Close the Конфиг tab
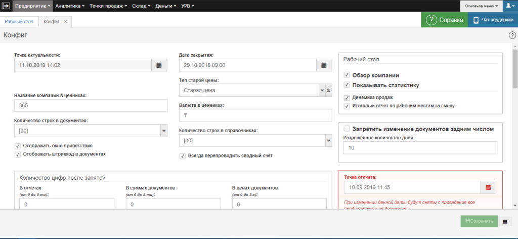518x239 pixels. click(65, 21)
